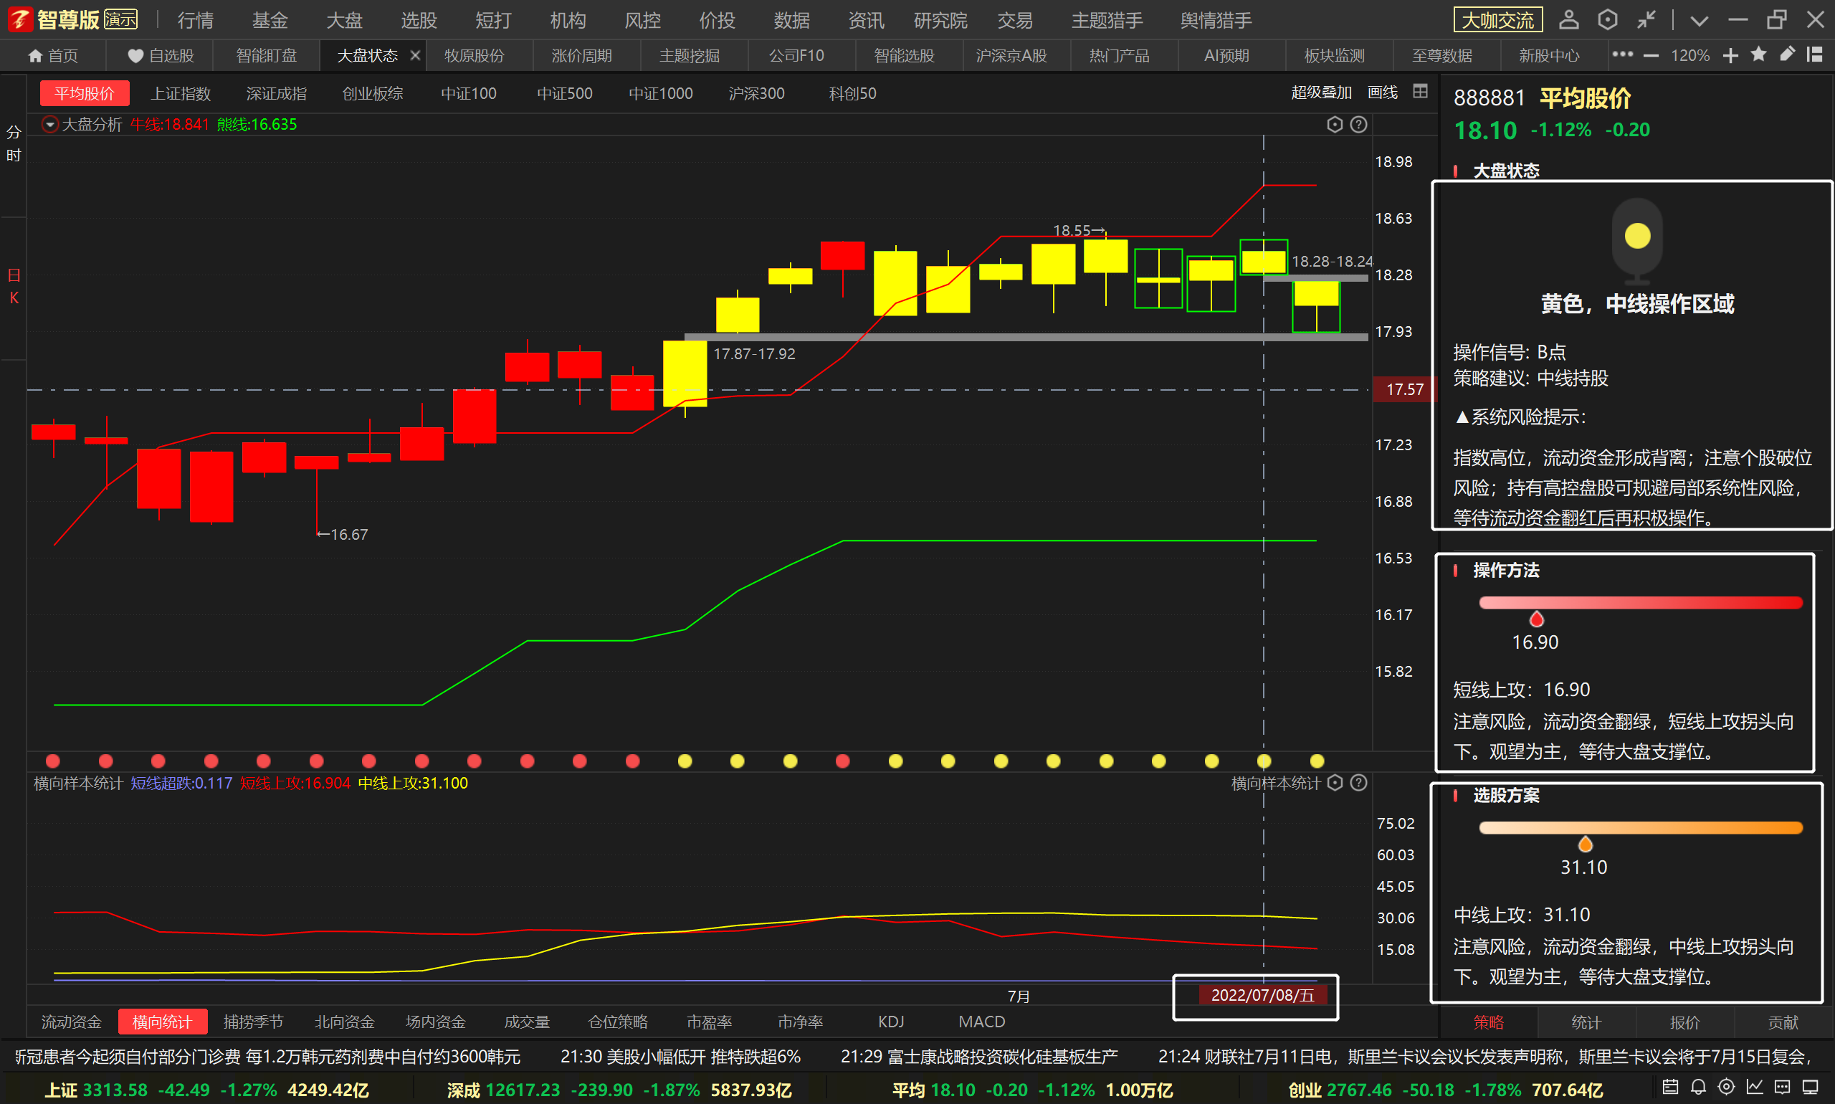This screenshot has width=1835, height=1104.
Task: Close the 大盘状态 tab
Action: click(415, 55)
